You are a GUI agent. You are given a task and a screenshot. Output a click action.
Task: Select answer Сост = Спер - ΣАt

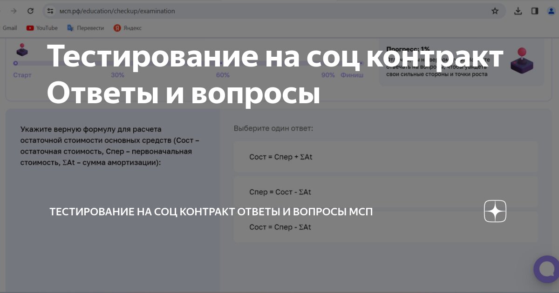tap(385, 227)
